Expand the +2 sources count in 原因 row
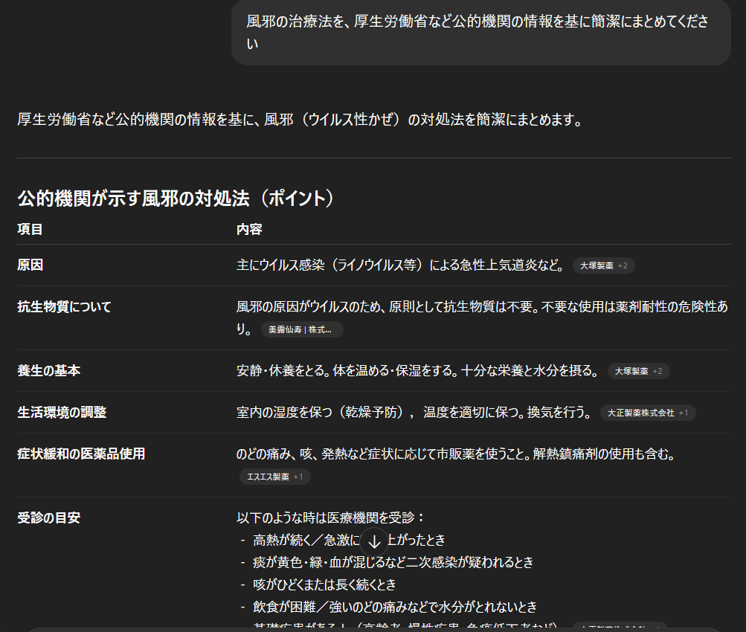Image resolution: width=746 pixels, height=632 pixels. click(x=623, y=265)
